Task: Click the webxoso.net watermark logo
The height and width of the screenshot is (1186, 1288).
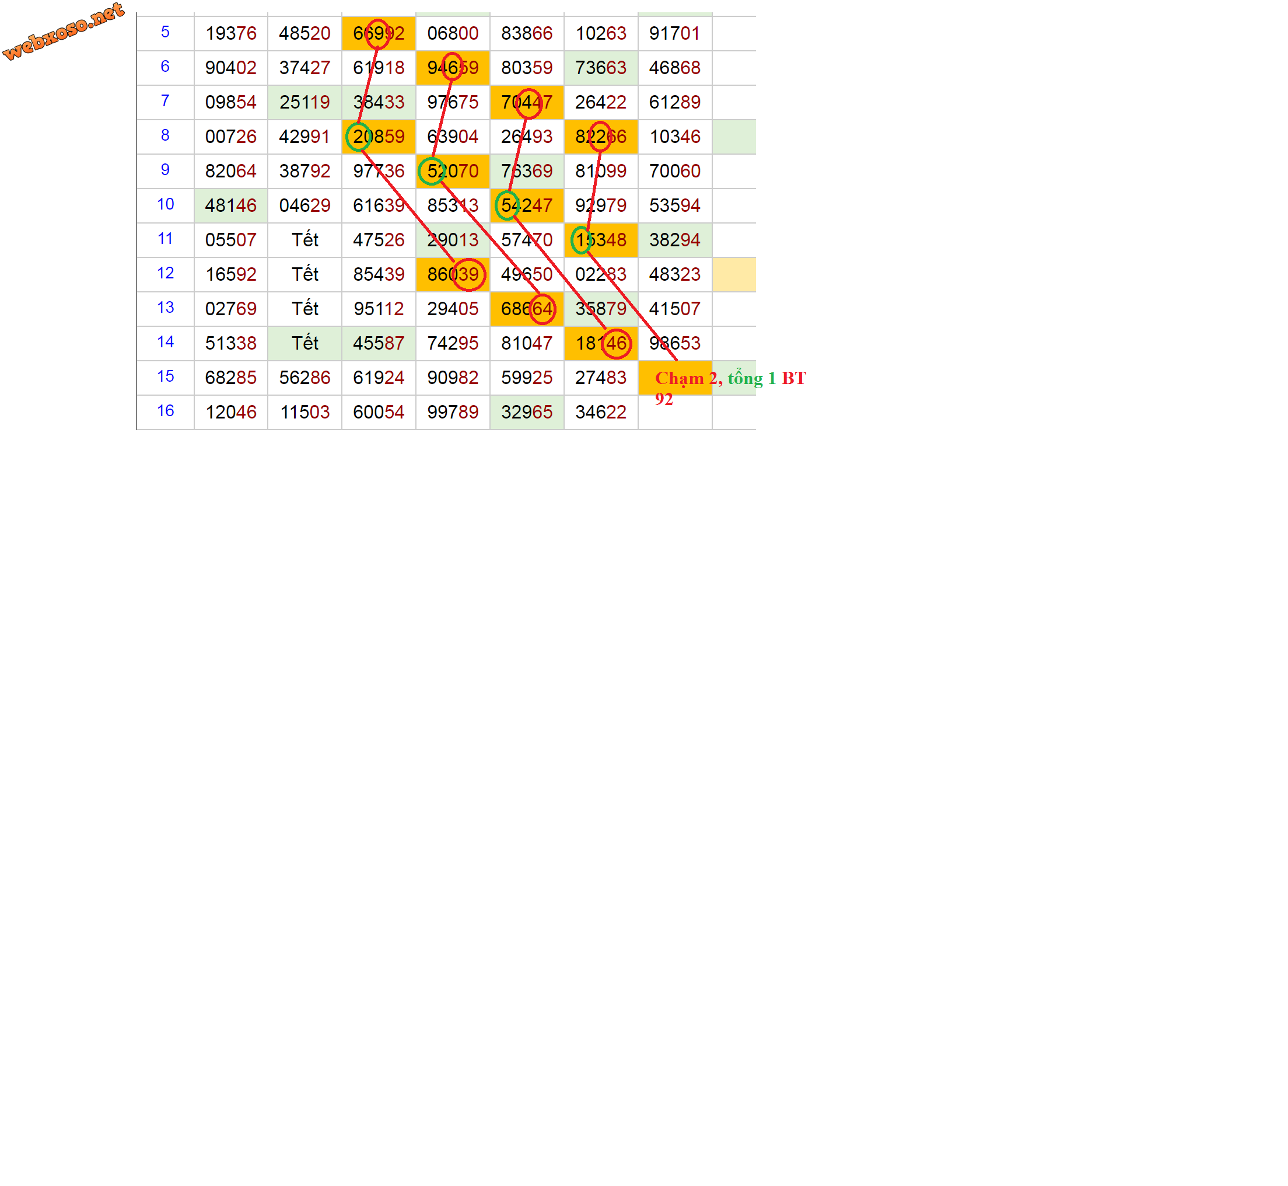Action: (x=63, y=31)
